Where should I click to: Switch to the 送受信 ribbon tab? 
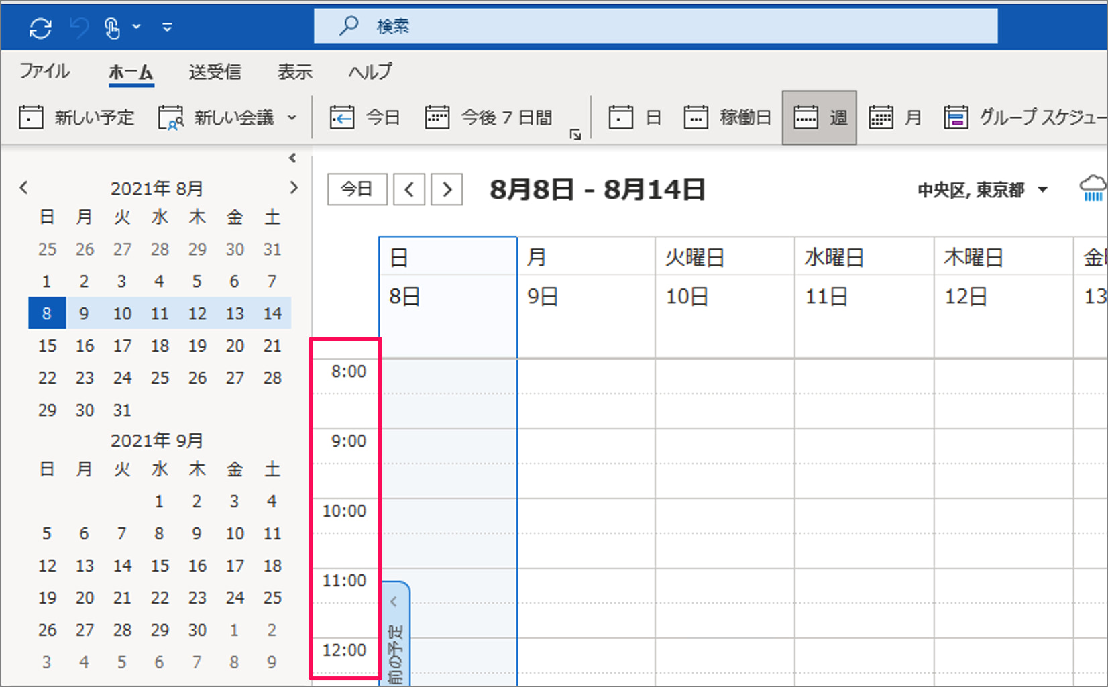[215, 72]
